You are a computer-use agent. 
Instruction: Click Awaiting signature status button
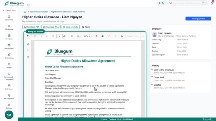tap(198, 19)
